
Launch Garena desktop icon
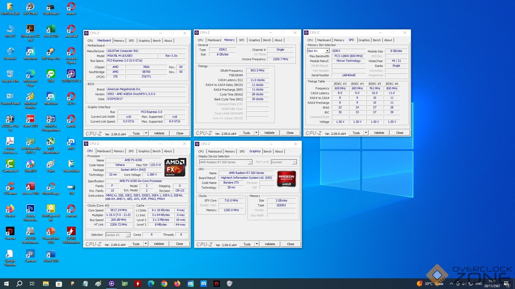10,233
